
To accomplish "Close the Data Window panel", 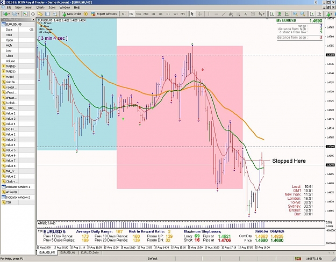I will click(x=33, y=19).
